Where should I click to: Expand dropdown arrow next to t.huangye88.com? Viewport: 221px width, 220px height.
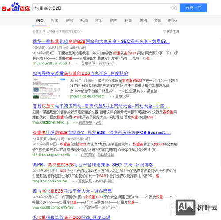pos(76,64)
